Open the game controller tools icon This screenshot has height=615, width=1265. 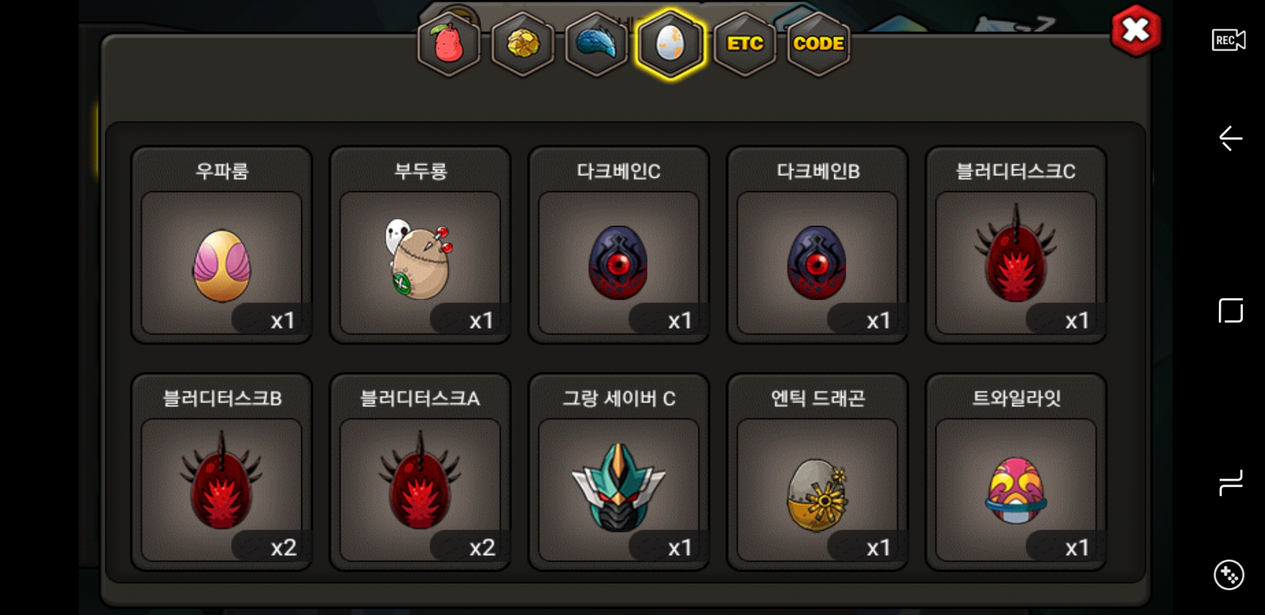tap(1229, 575)
